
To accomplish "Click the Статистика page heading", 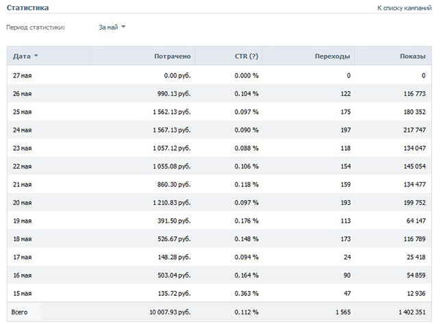I will (27, 8).
